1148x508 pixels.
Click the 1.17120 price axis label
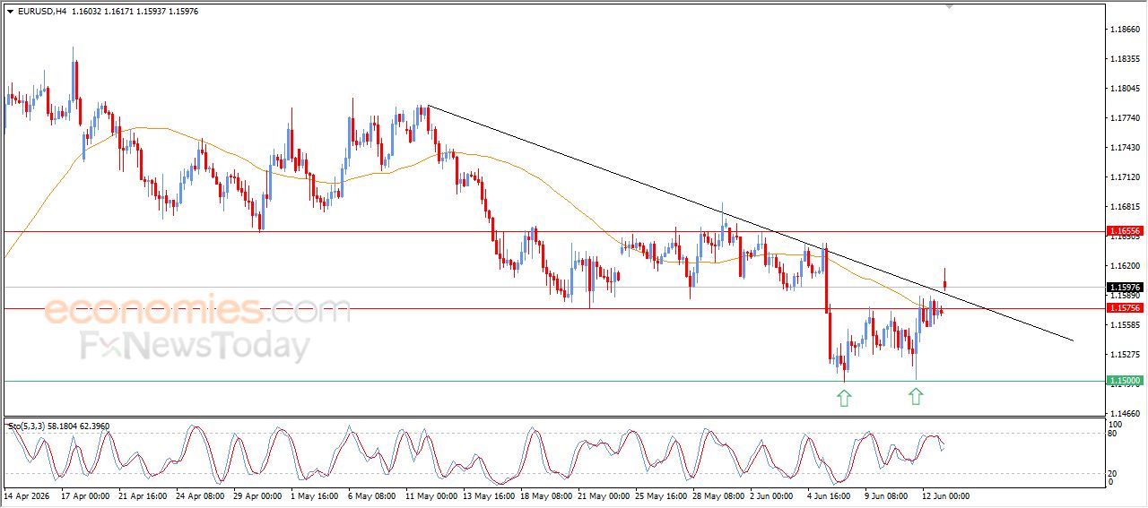[x=1125, y=177]
